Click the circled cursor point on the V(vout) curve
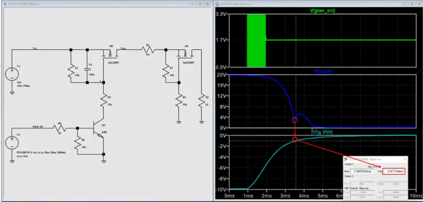The image size is (423, 202). click(x=294, y=120)
